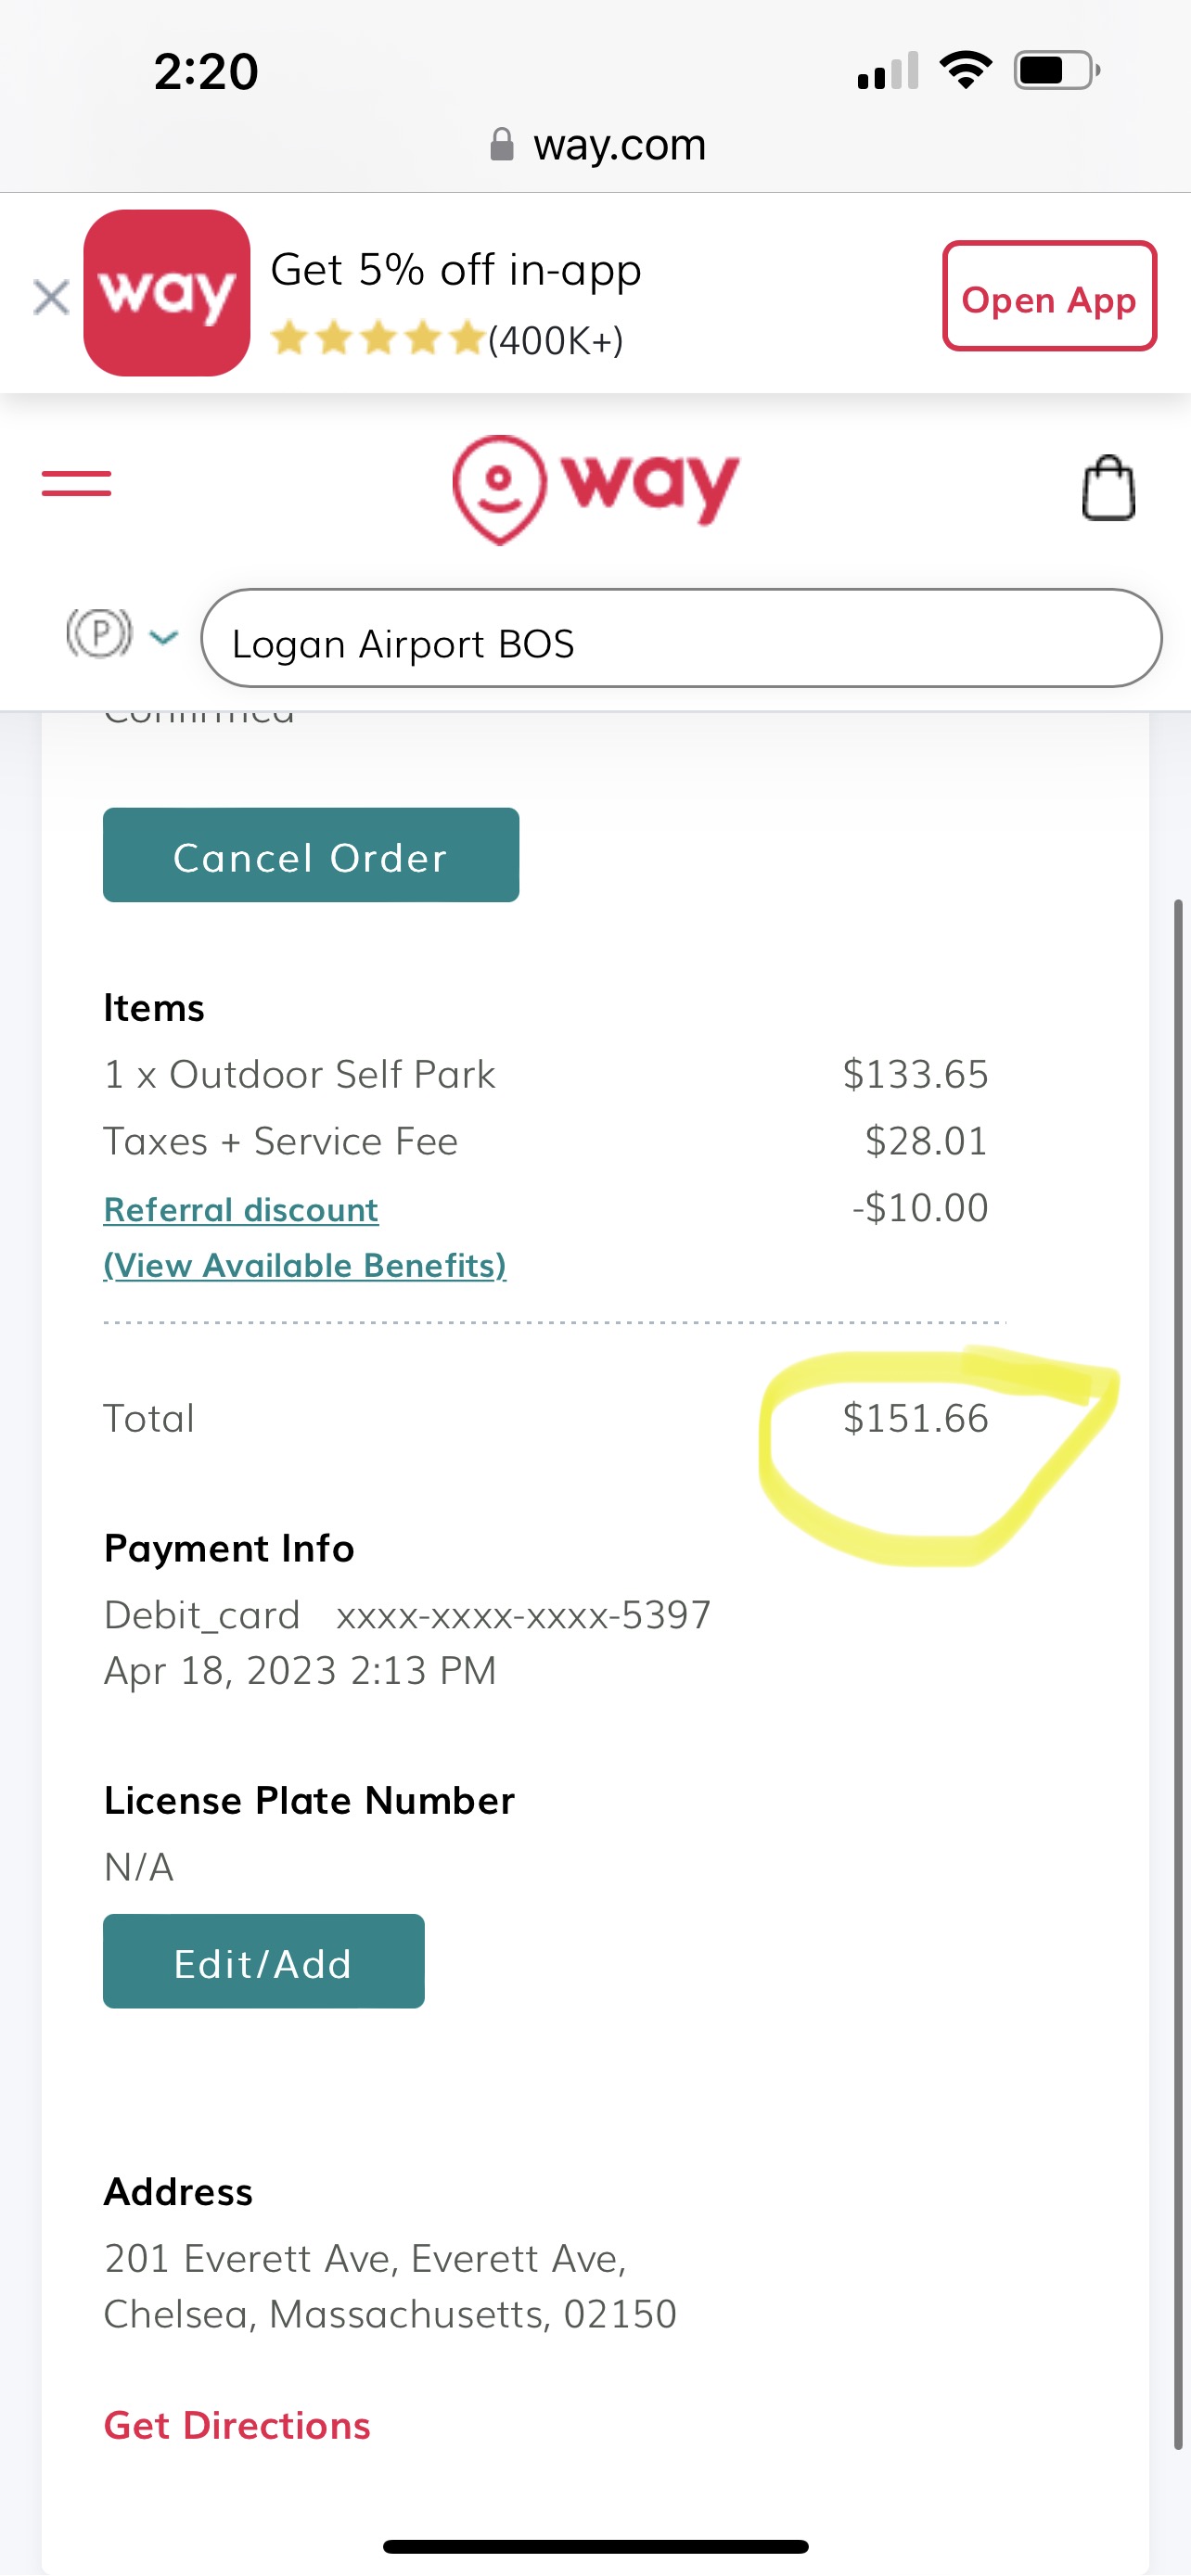Tap the way.com address bar

(619, 146)
